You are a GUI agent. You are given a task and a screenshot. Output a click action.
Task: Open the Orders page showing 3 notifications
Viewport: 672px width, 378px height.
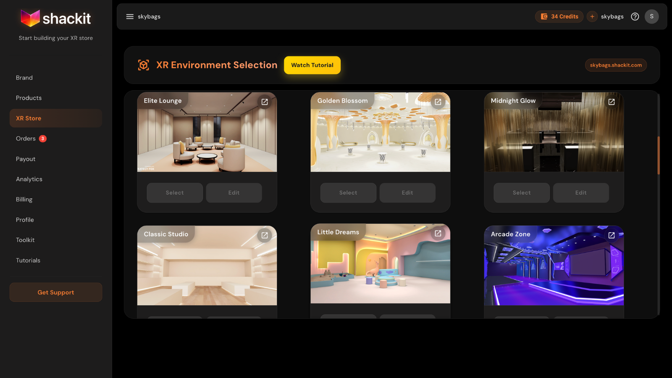click(x=26, y=138)
